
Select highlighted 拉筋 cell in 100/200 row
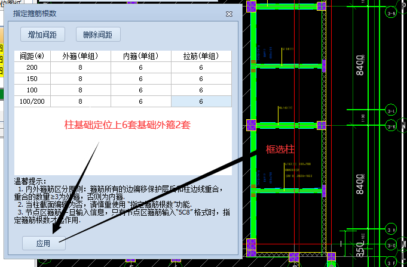coord(201,101)
